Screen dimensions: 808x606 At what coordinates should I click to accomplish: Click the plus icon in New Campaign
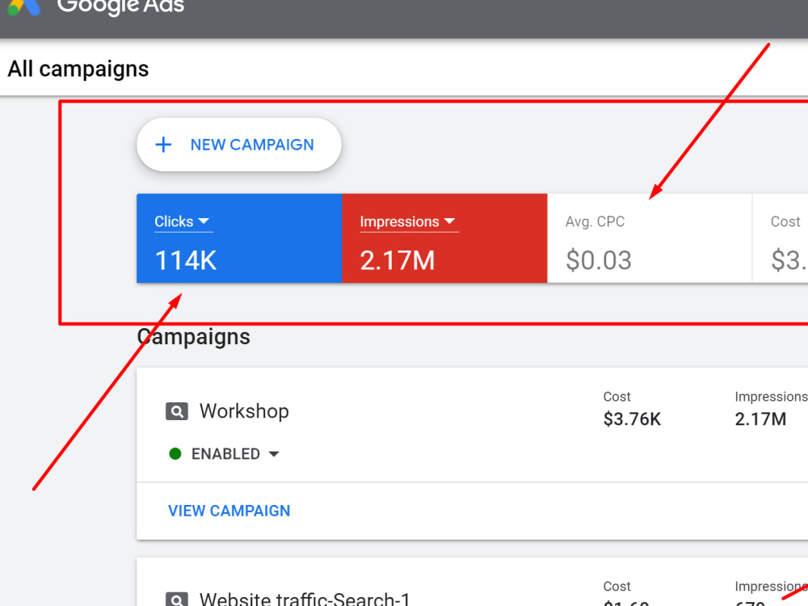[x=163, y=145]
